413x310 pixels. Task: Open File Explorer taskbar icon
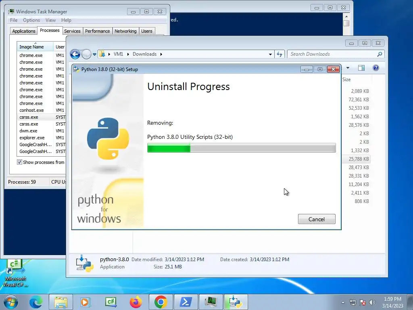(x=61, y=302)
